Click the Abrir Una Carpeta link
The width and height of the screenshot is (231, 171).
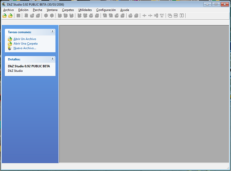point(26,44)
